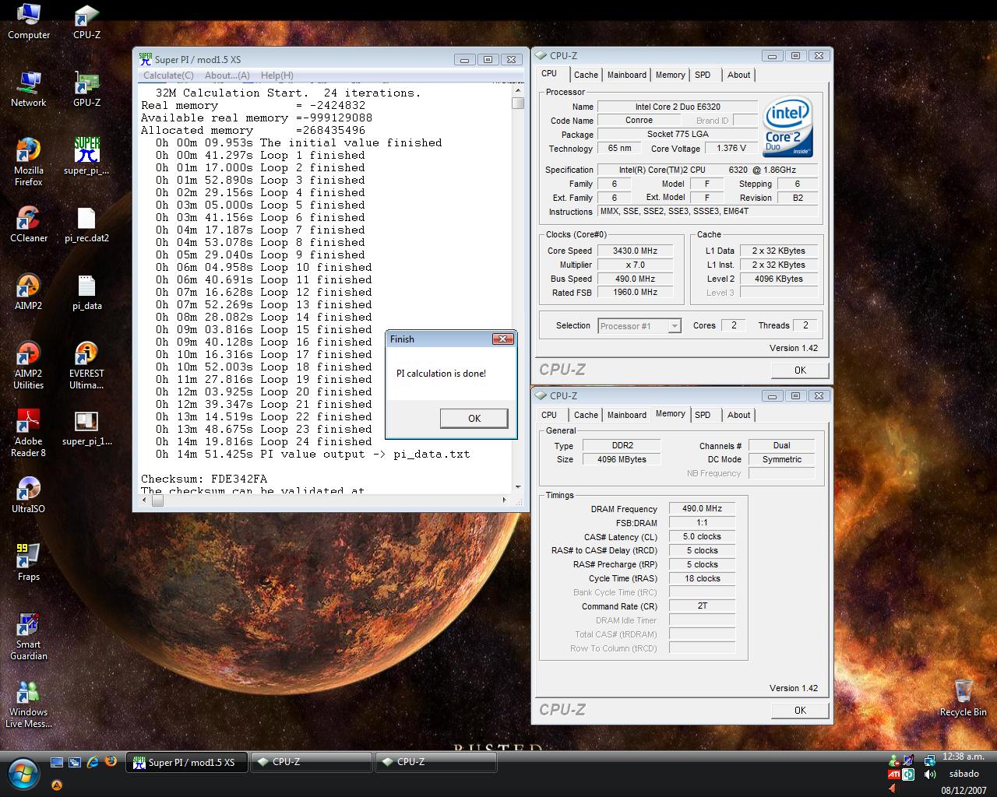Click the Checksum: FDE342FA line in Super PI
Screen dimensions: 997x797
(204, 479)
